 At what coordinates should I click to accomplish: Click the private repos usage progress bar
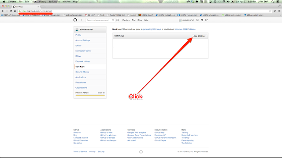[90, 95]
